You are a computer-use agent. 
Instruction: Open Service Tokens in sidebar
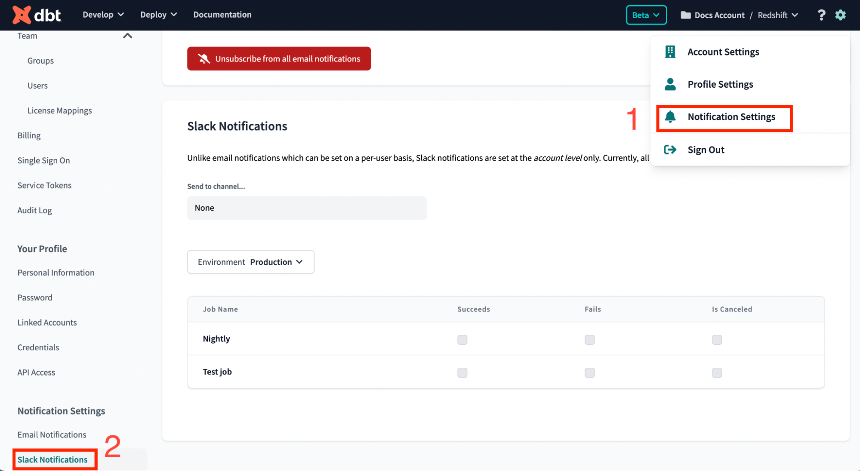[44, 185]
